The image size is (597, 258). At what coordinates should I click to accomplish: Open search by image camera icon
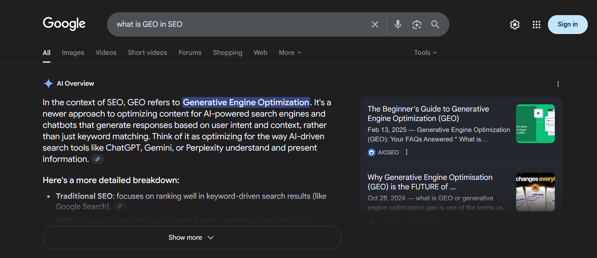coord(417,24)
